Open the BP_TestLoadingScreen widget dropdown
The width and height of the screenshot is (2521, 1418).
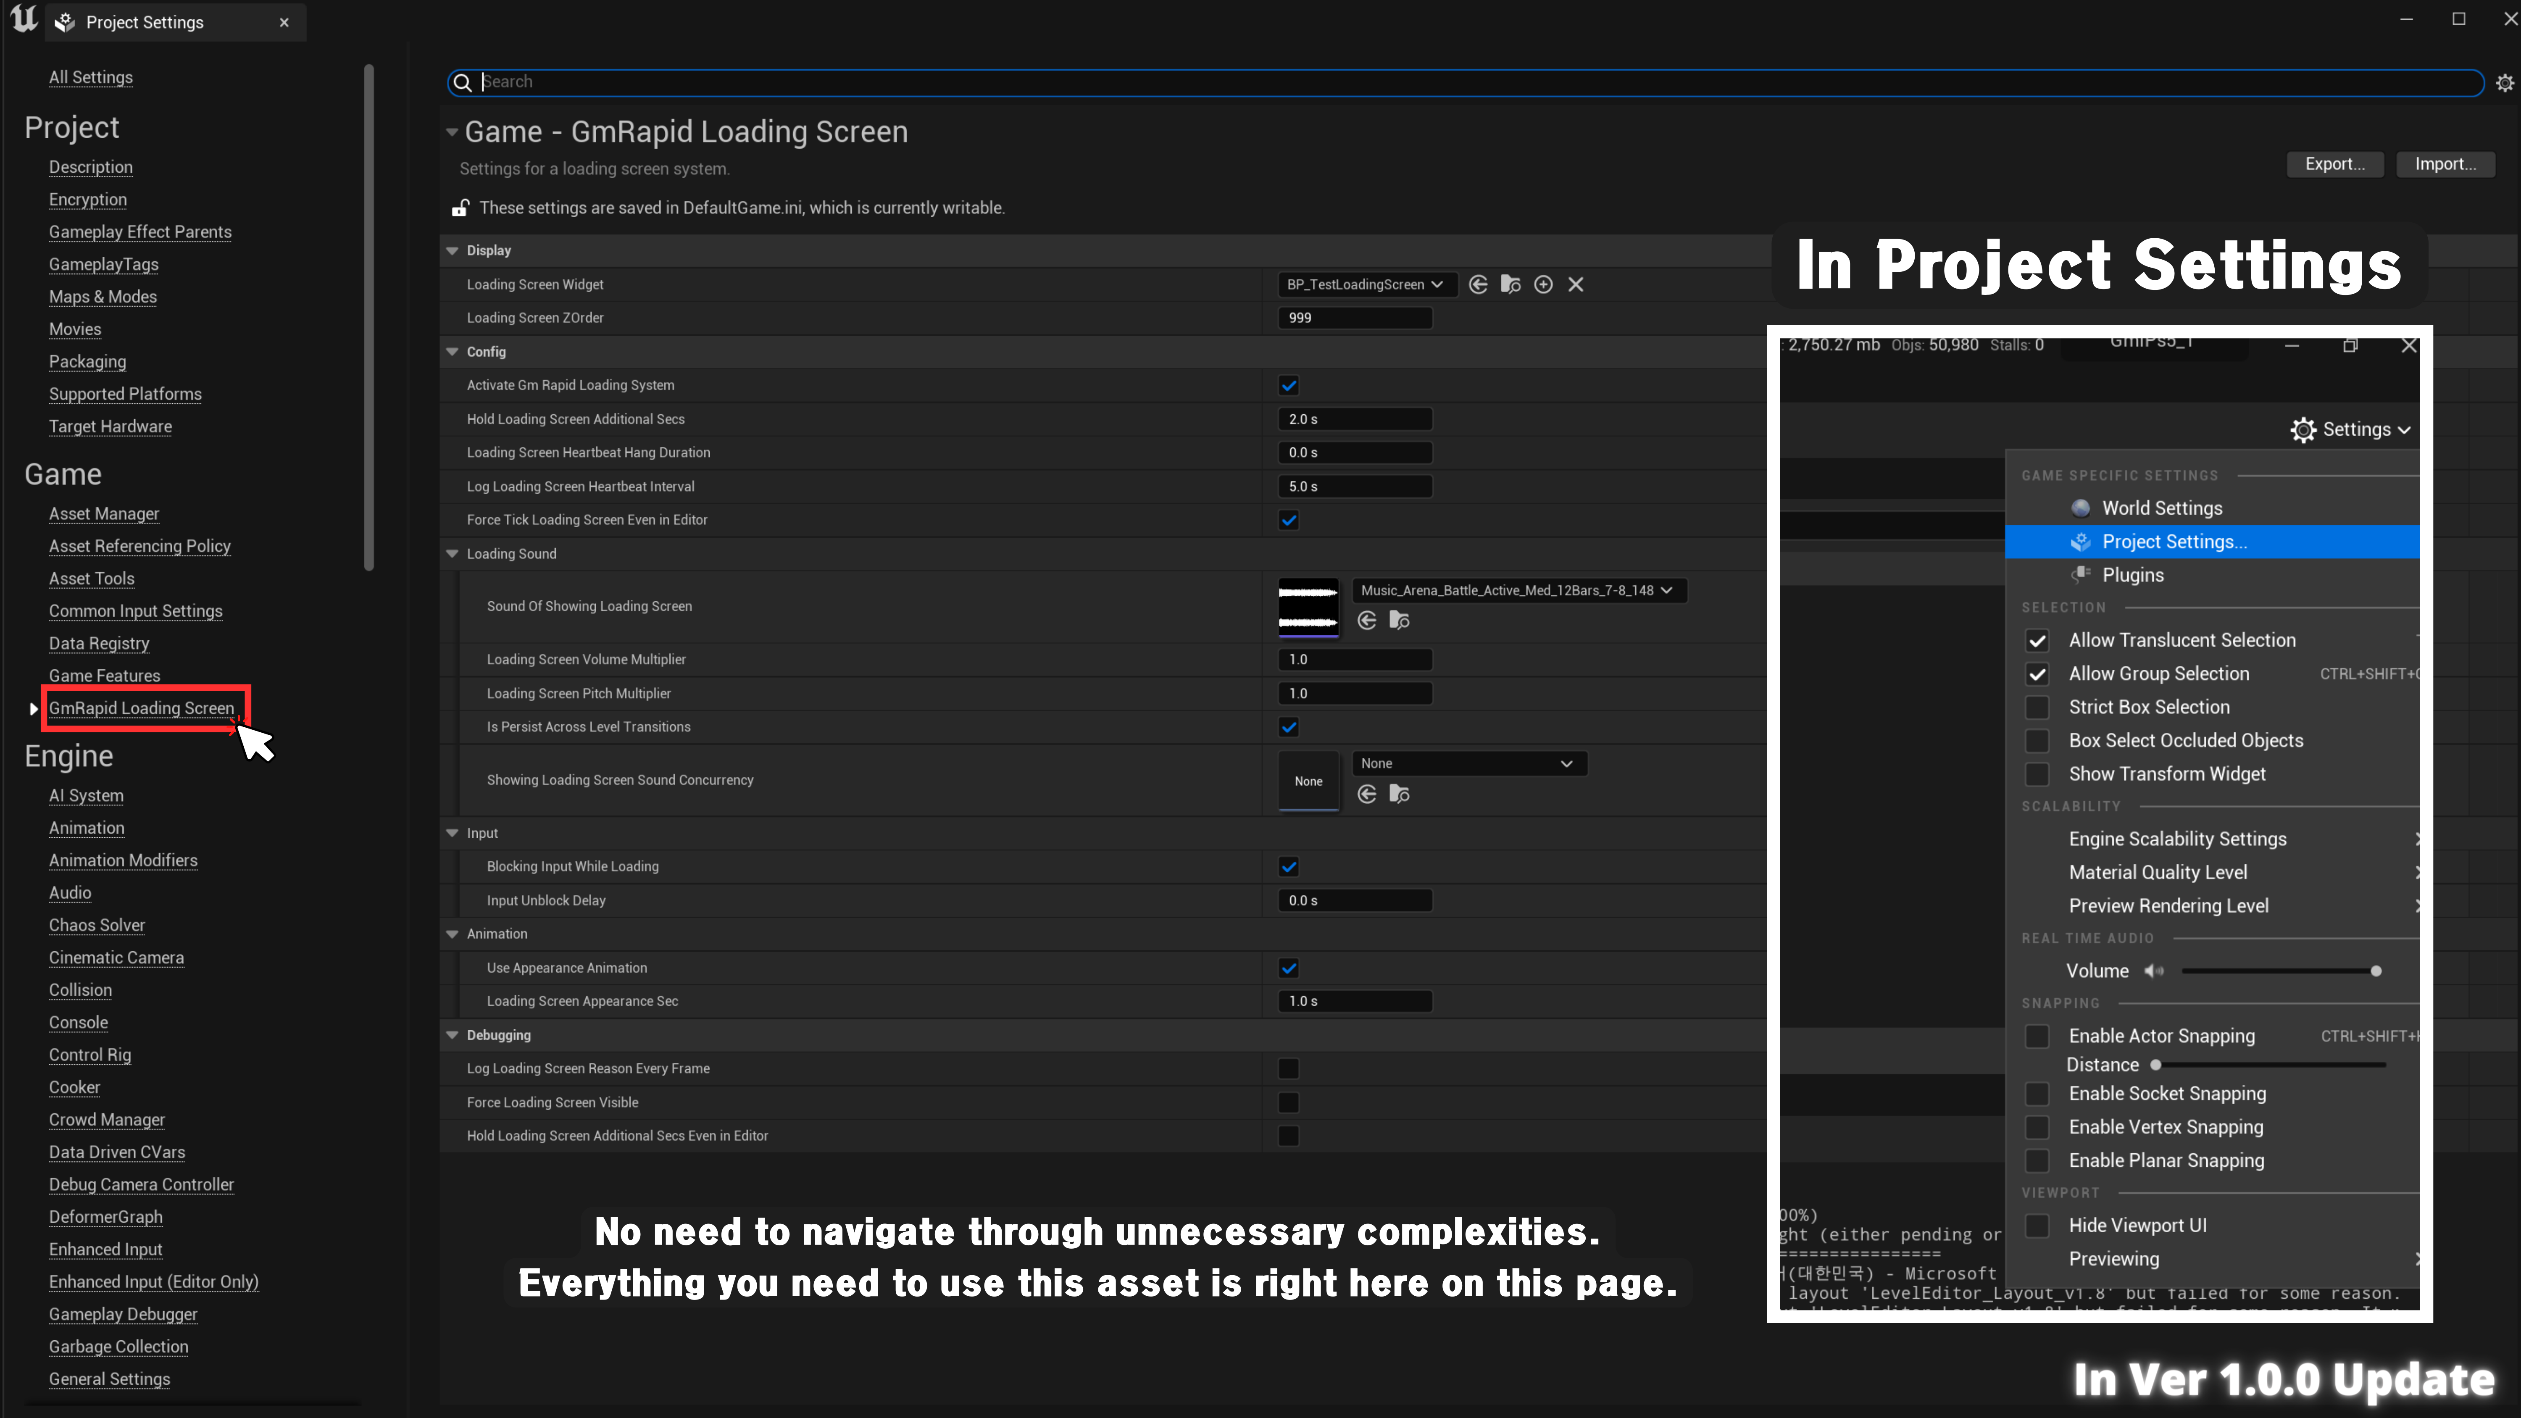[1367, 285]
